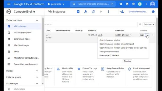
Task: Click the add member person-plus icon
Action: [x=122, y=12]
